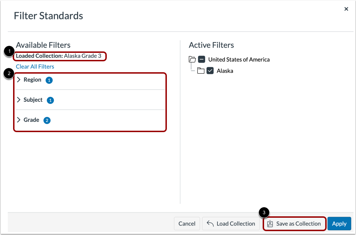This screenshot has width=356, height=235.
Task: Click the Clear All Filters link
Action: 35,67
